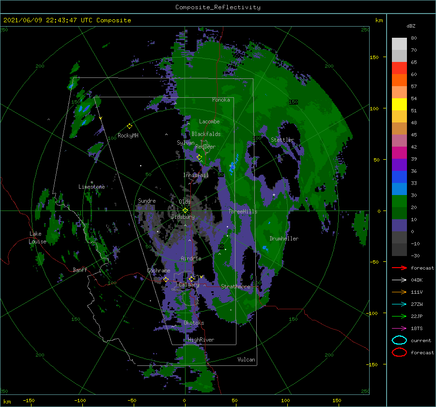The image size is (436, 407).
Task: Click the magenta 42 dBZ color swatch
Action: [x=399, y=153]
